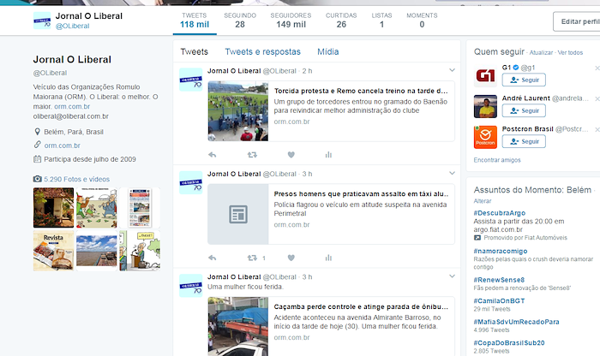Click Alterar under Assuntos do Momento
Screen dimensions: 600x356
click(482, 201)
